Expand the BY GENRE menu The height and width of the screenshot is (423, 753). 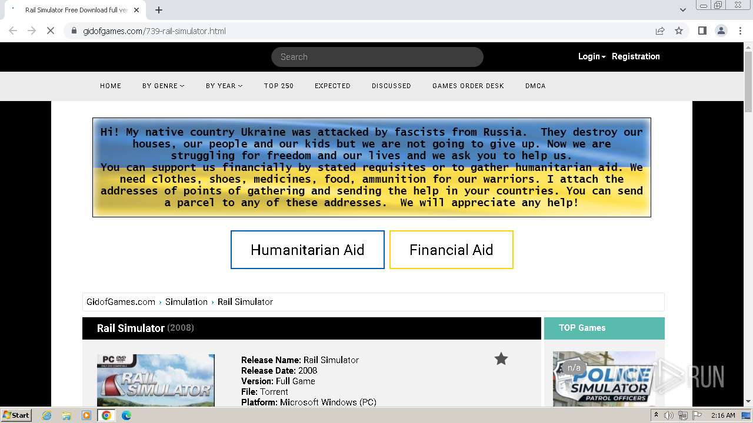[163, 86]
